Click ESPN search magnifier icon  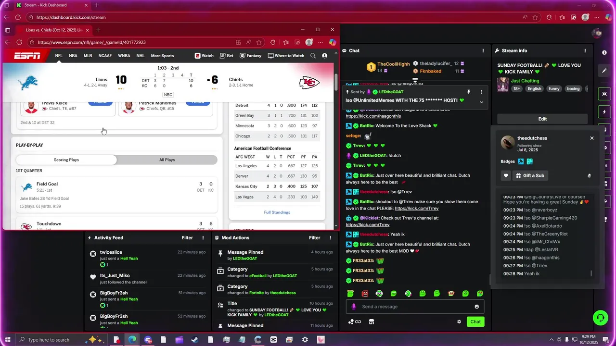pyautogui.click(x=313, y=56)
